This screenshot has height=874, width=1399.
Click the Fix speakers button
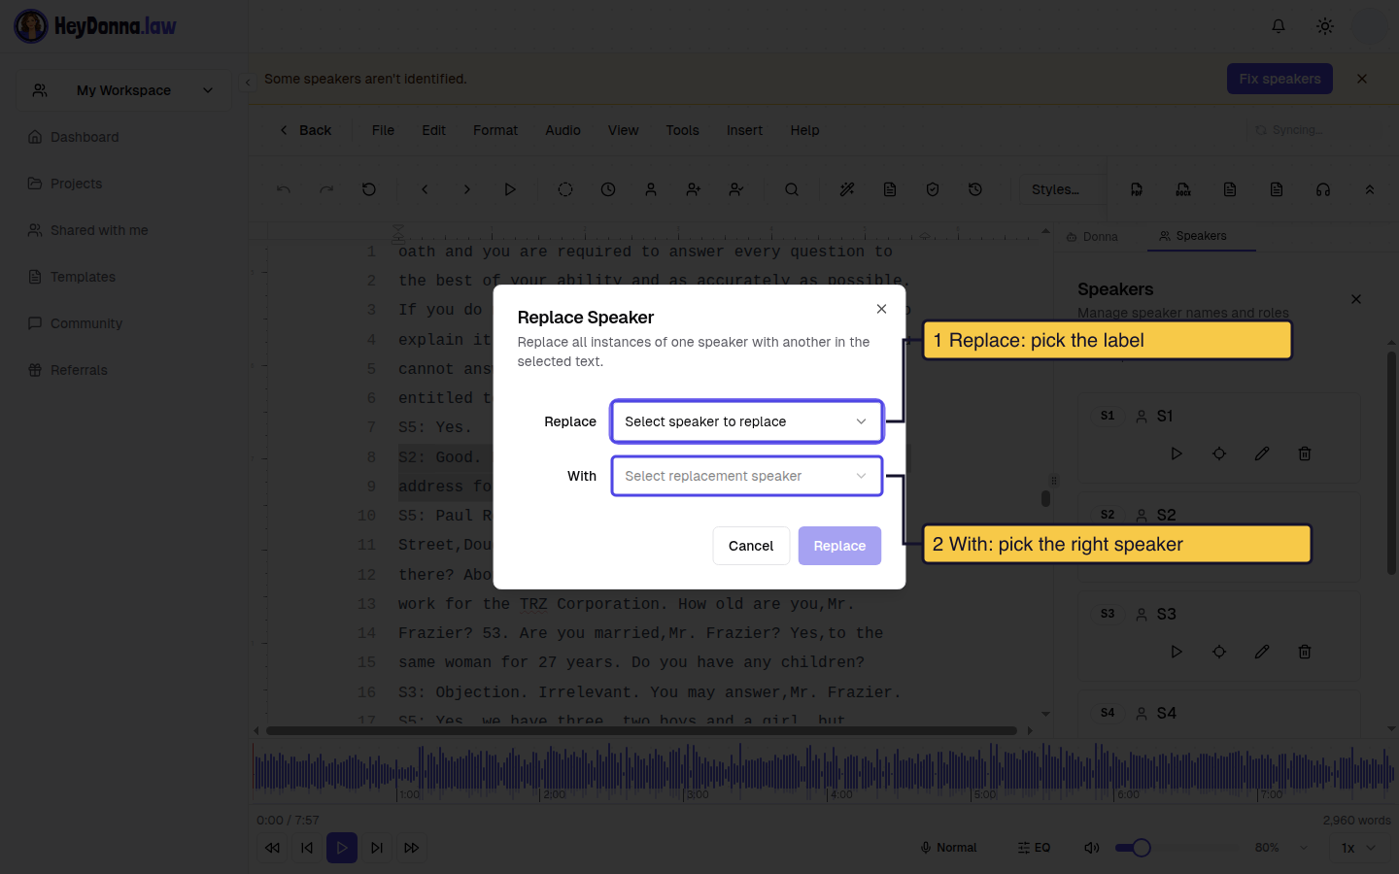(x=1280, y=79)
